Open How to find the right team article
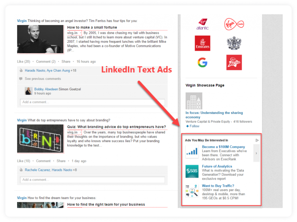The height and width of the screenshot is (222, 297). point(106,205)
